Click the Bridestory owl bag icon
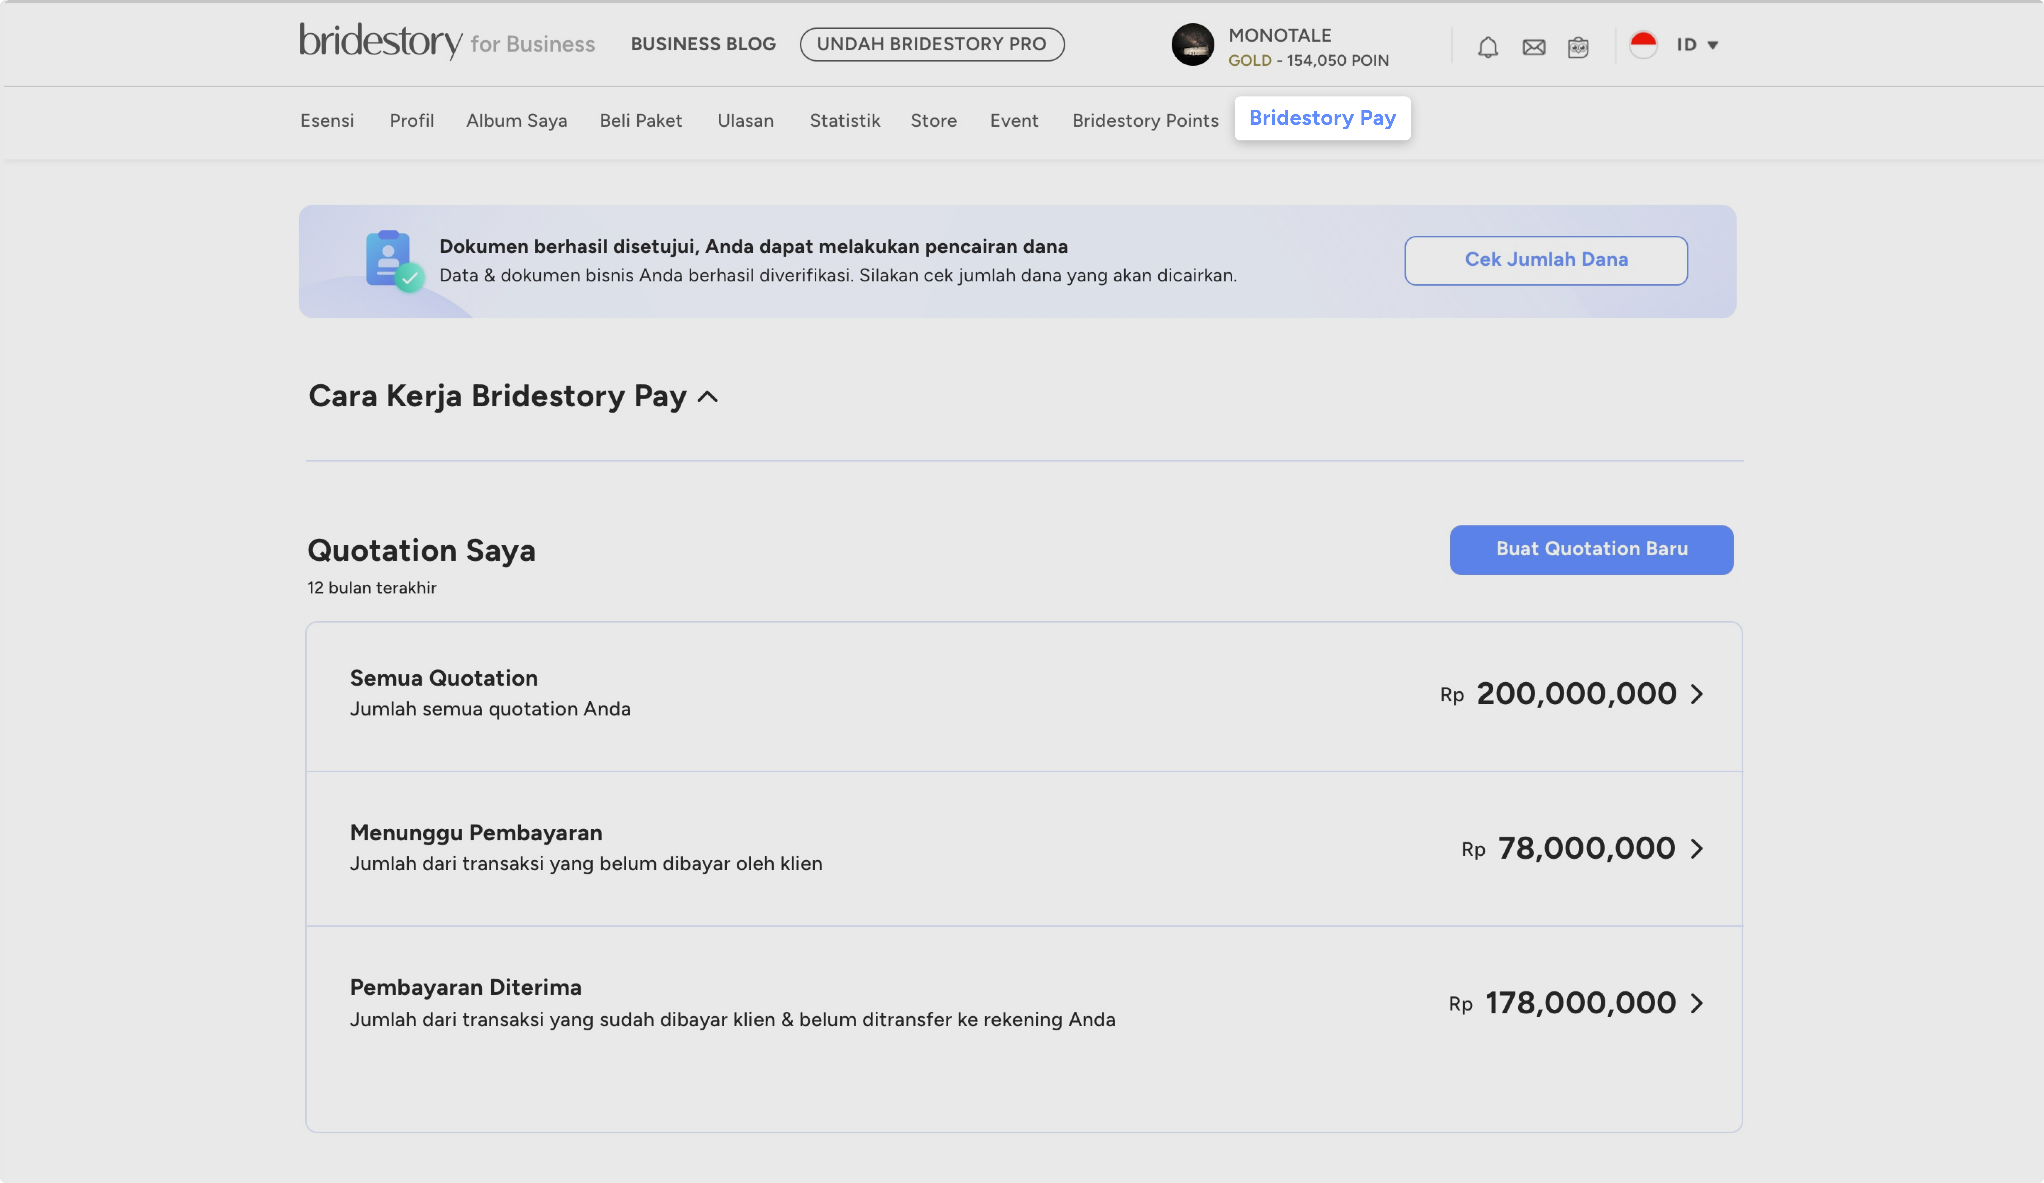The height and width of the screenshot is (1183, 2044). [x=1578, y=46]
